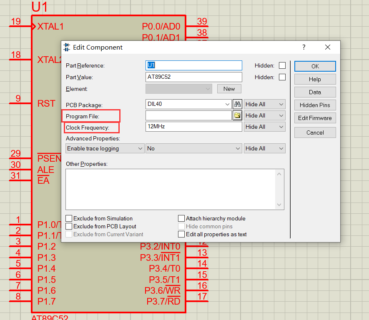Toggle Hidden checkbox for Part Value
Viewport: 369px width, 320px height.
[282, 77]
